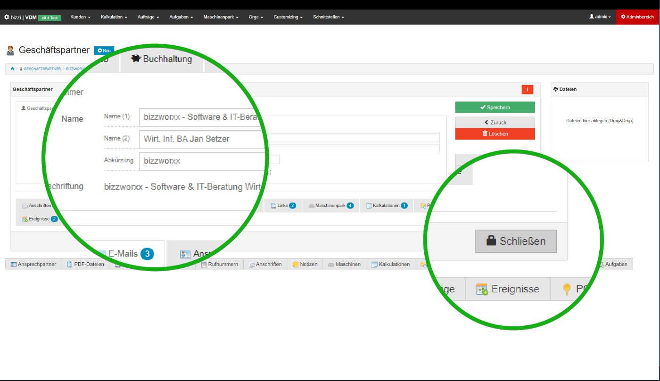This screenshot has width=660, height=381.
Task: Open the Links tab with badge 2
Action: [283, 206]
